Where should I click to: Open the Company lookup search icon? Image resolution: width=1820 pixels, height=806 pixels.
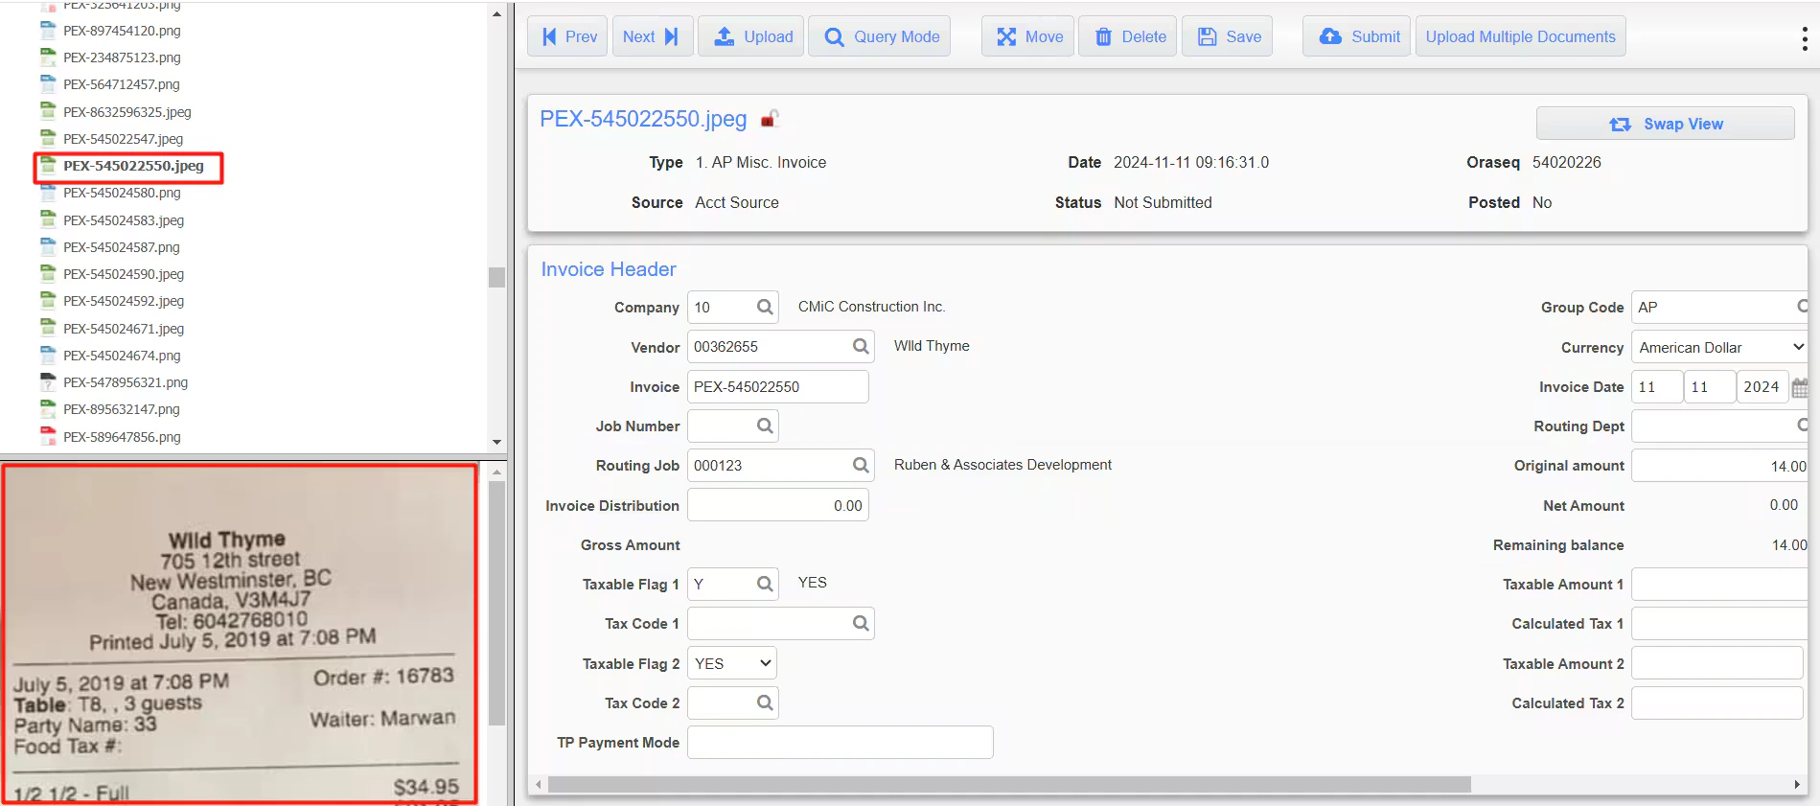click(x=765, y=308)
